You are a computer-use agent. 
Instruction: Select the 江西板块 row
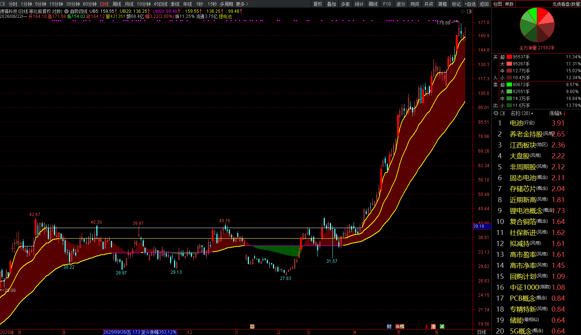coord(536,145)
